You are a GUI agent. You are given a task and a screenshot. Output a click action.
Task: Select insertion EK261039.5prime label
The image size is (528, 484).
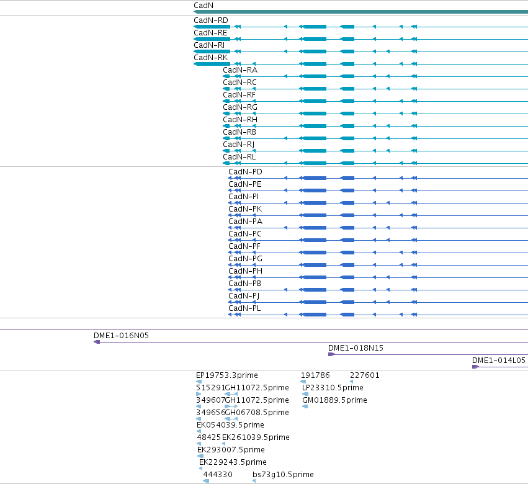(256, 438)
